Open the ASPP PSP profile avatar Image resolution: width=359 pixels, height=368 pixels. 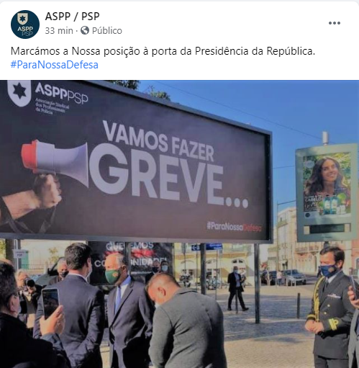coord(25,24)
